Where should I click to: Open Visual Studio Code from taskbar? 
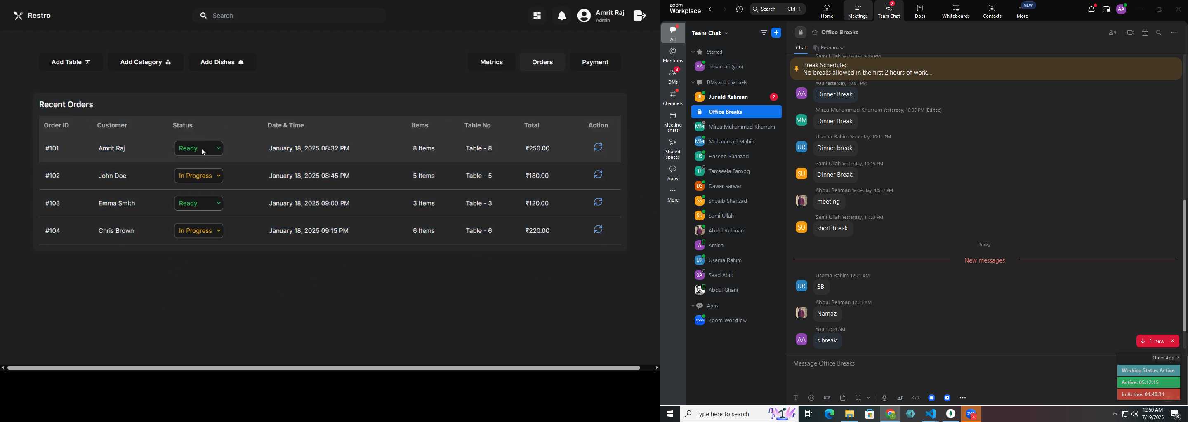[x=931, y=414]
